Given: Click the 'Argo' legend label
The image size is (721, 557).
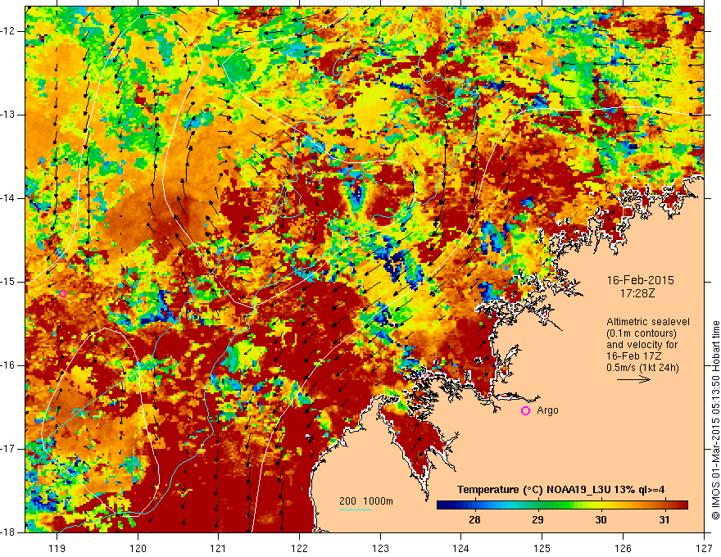Looking at the screenshot, I should coord(547,410).
